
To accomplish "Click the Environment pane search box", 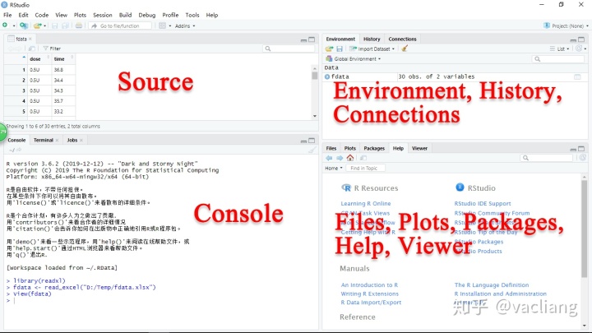I will coord(557,59).
